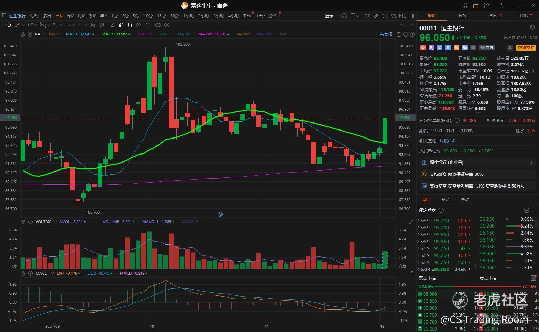Zoom out the chart with minus icon
This screenshot has width=539, height=332.
point(406,34)
